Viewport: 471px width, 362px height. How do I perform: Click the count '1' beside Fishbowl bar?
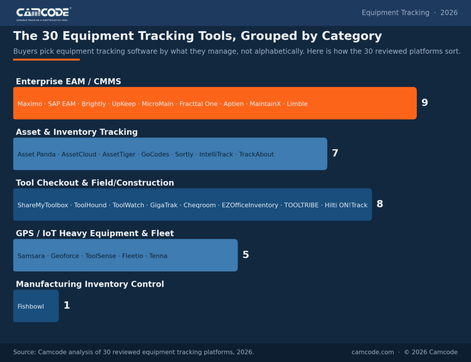click(67, 305)
